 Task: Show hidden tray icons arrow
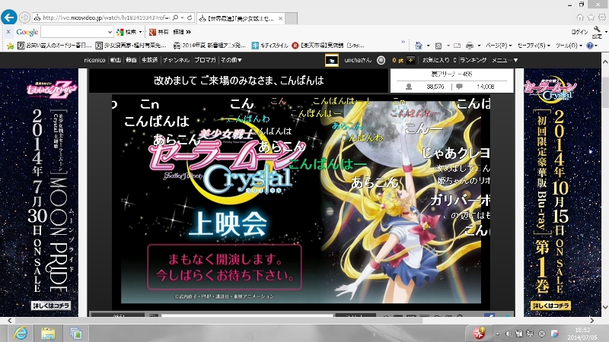(497, 334)
